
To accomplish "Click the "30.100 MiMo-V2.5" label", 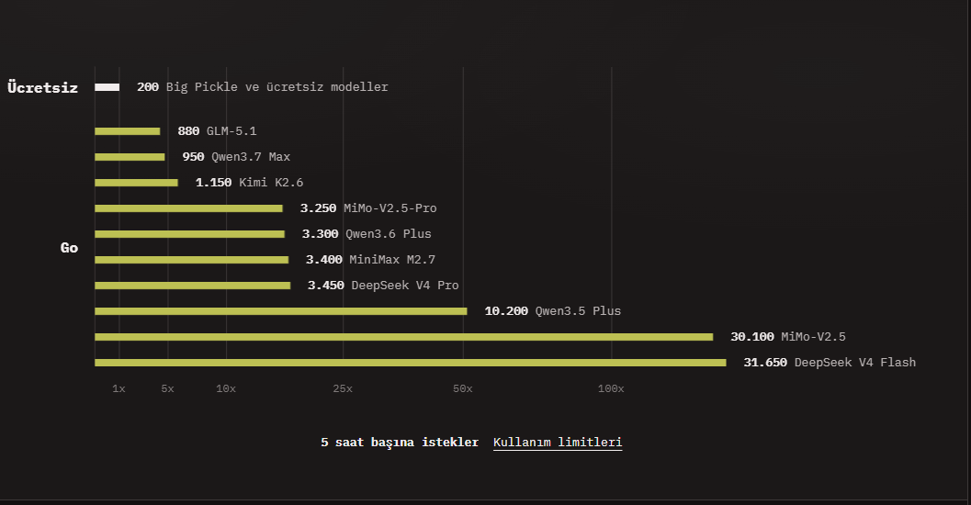I will (x=787, y=337).
